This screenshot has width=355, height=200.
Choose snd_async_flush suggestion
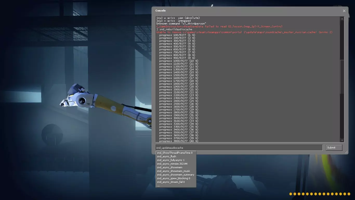point(167,157)
